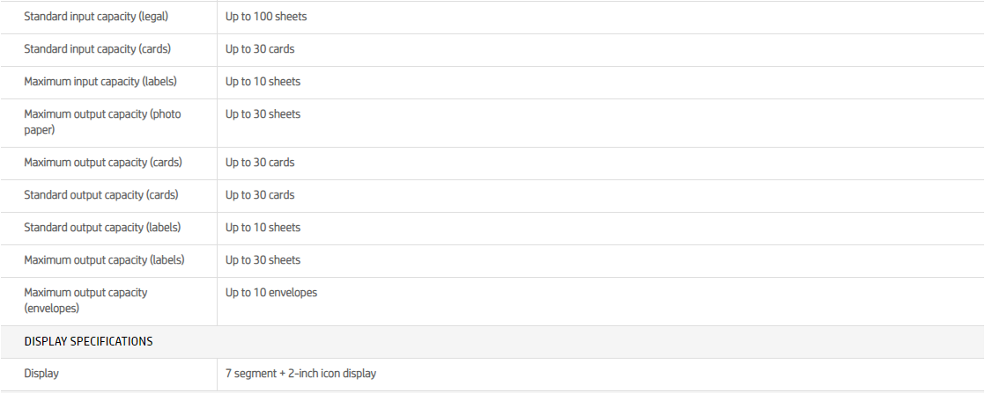Click the "Maximum output capacity (labels)" label
The image size is (985, 393).
coord(104,260)
